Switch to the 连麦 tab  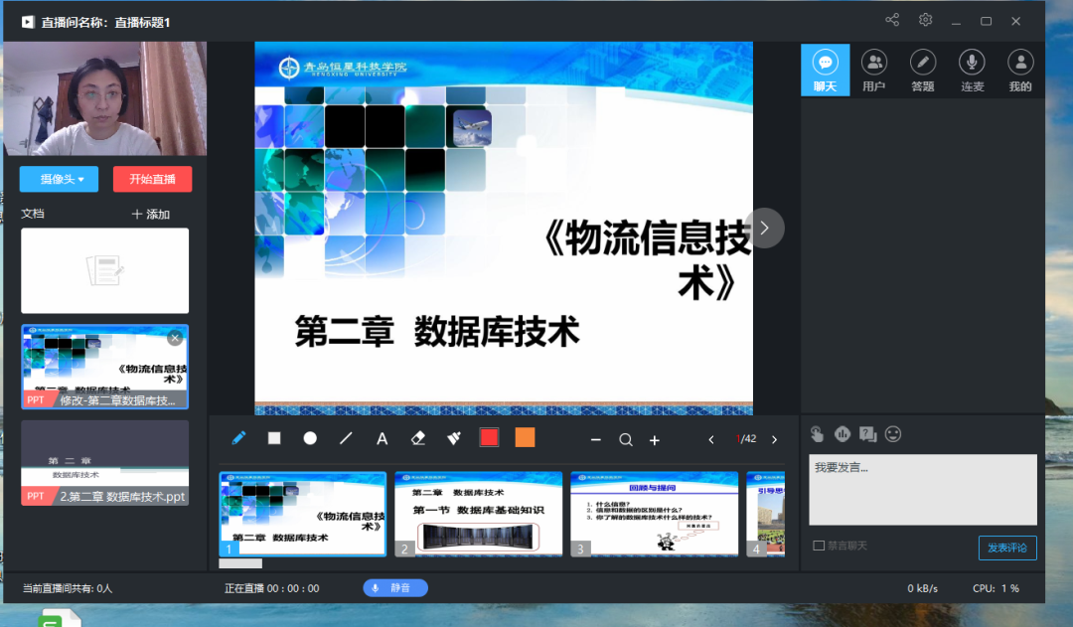click(x=972, y=71)
